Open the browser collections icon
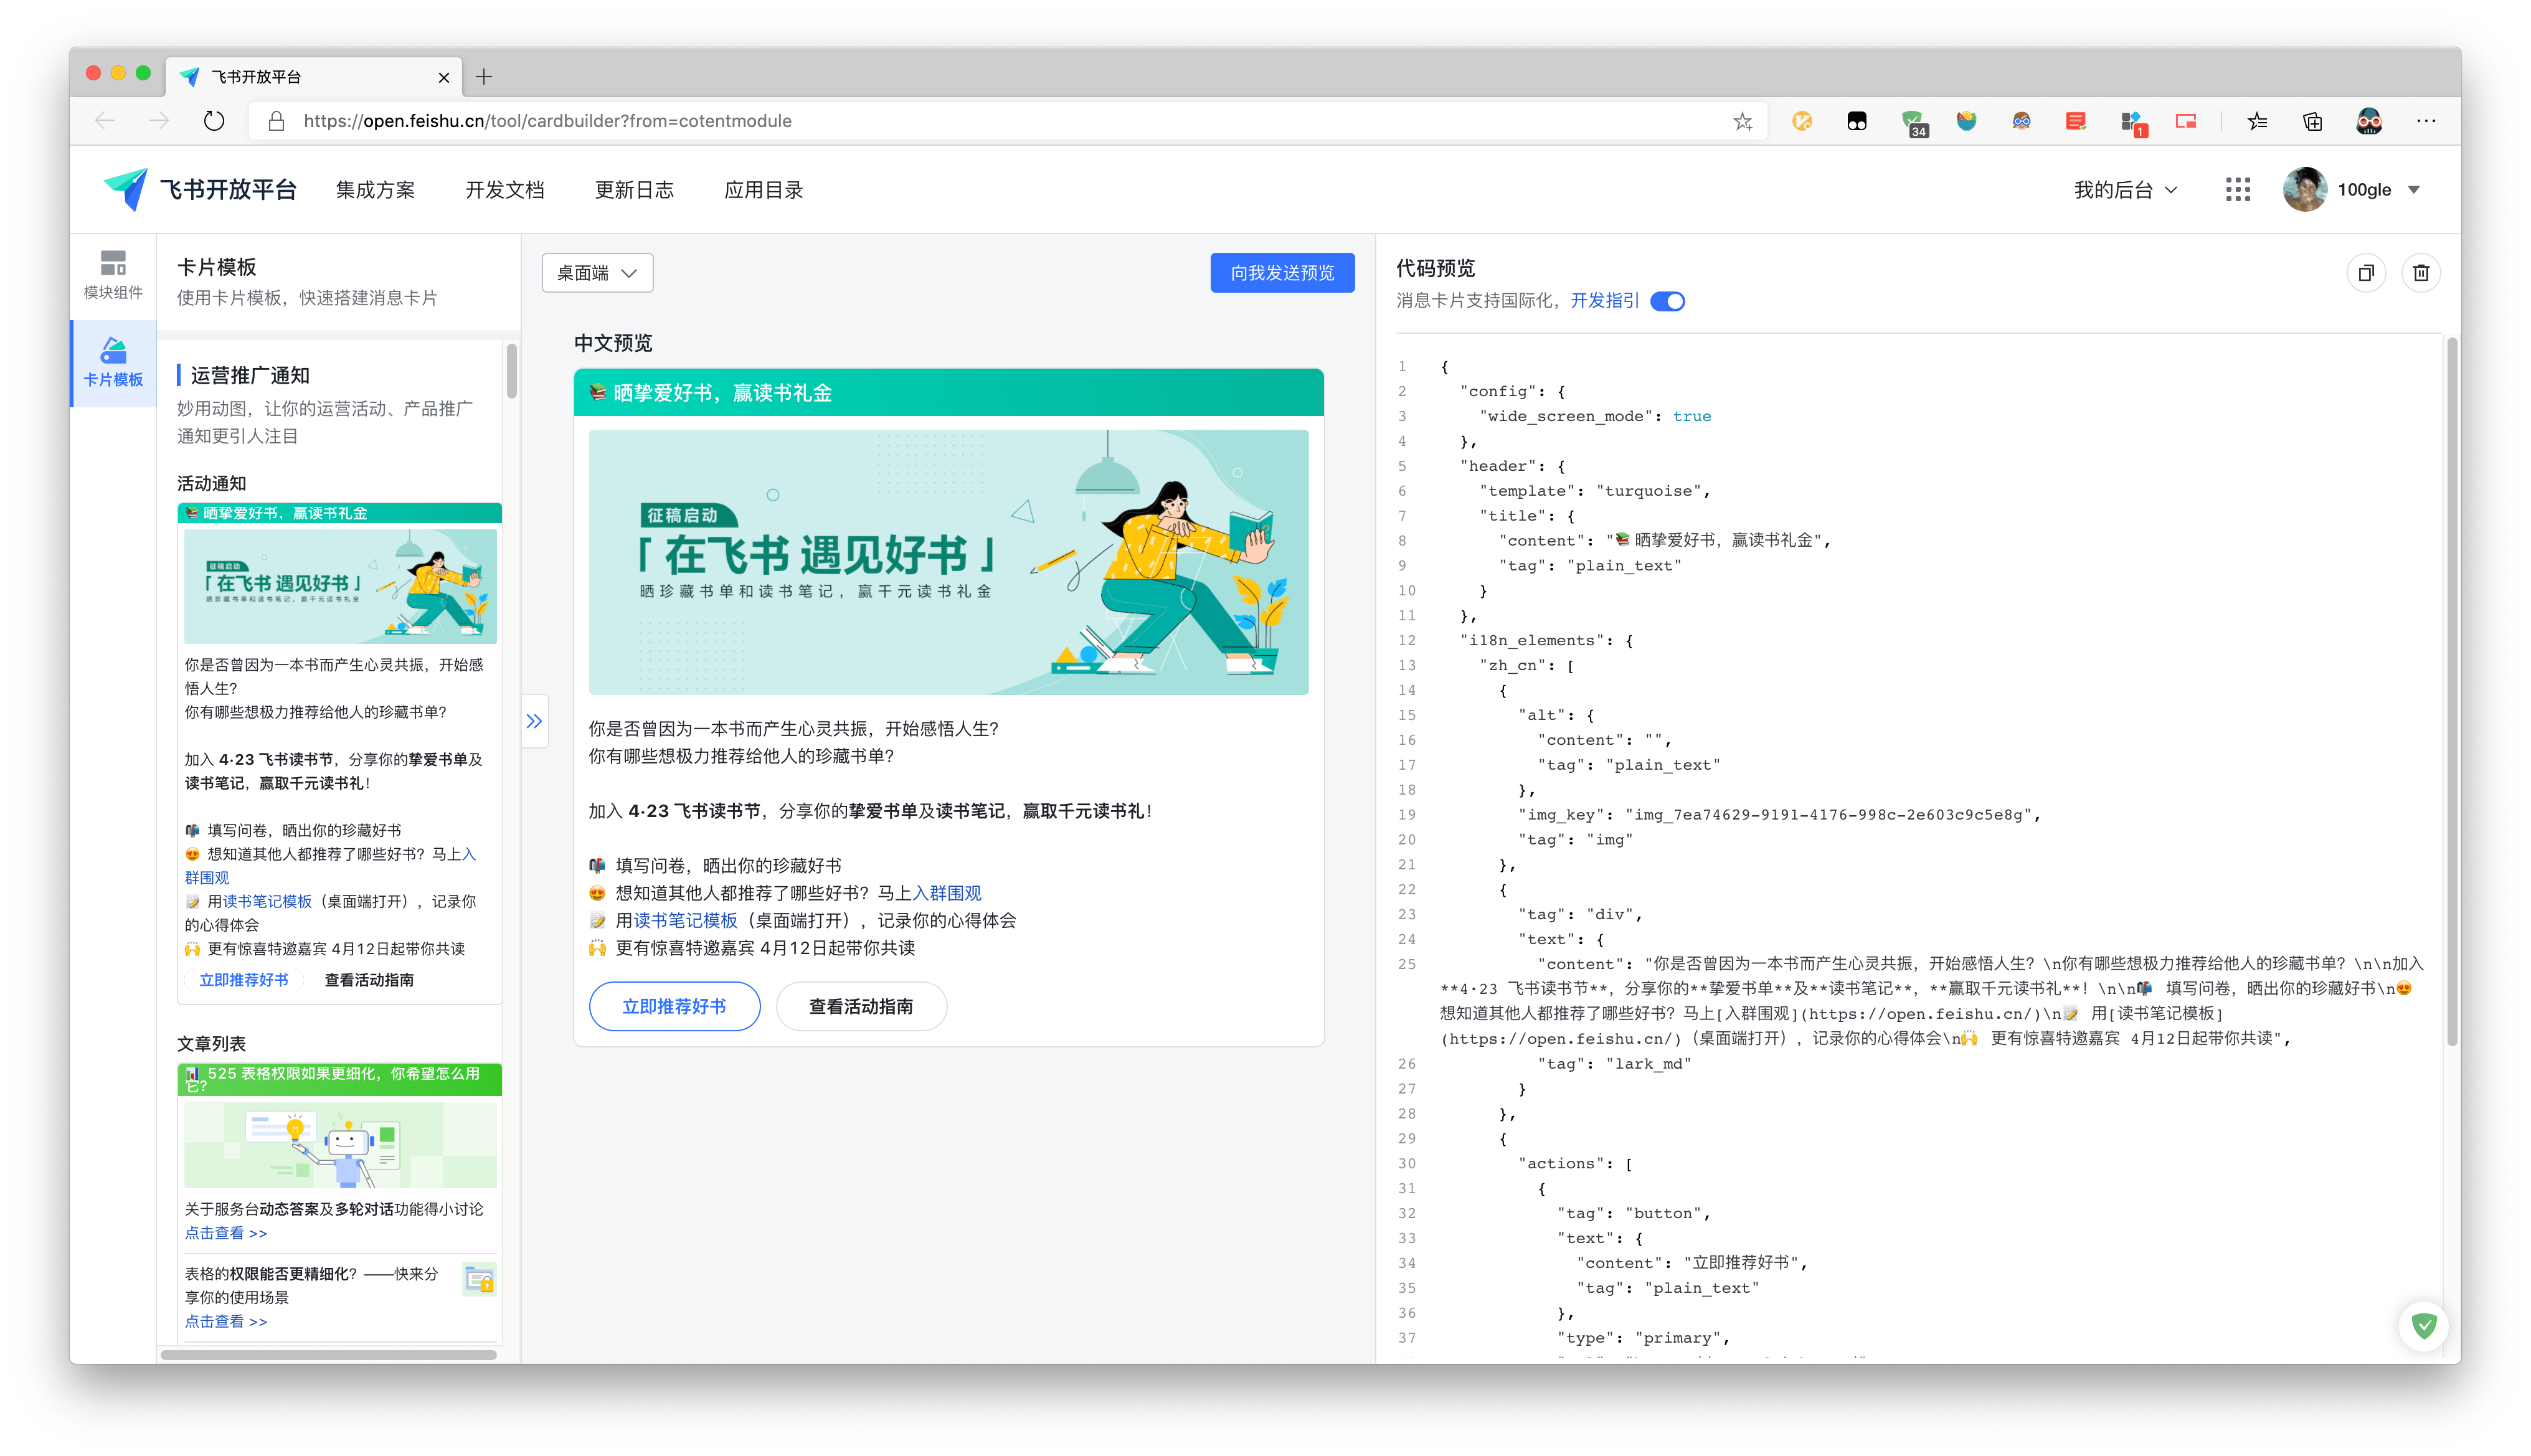2531x1456 pixels. pyautogui.click(x=2312, y=121)
